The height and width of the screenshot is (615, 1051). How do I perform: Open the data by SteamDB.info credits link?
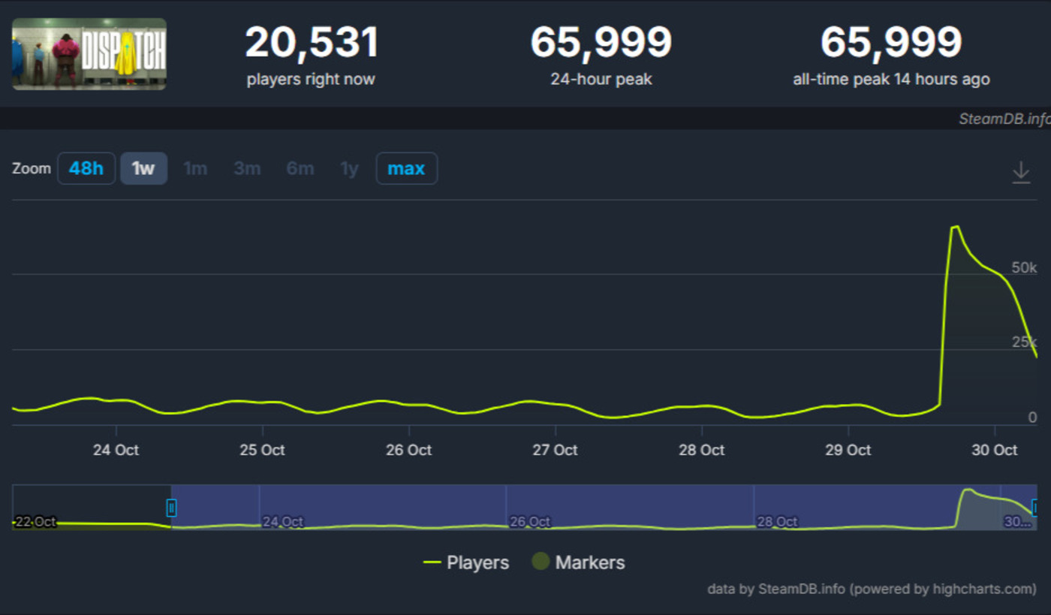(872, 589)
